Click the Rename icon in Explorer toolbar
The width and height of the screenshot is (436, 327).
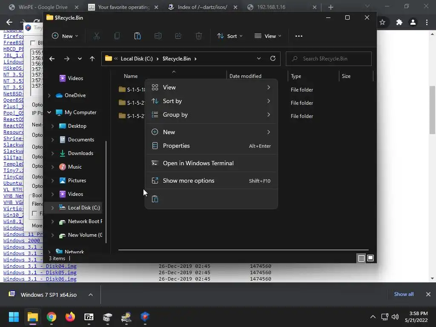[158, 36]
